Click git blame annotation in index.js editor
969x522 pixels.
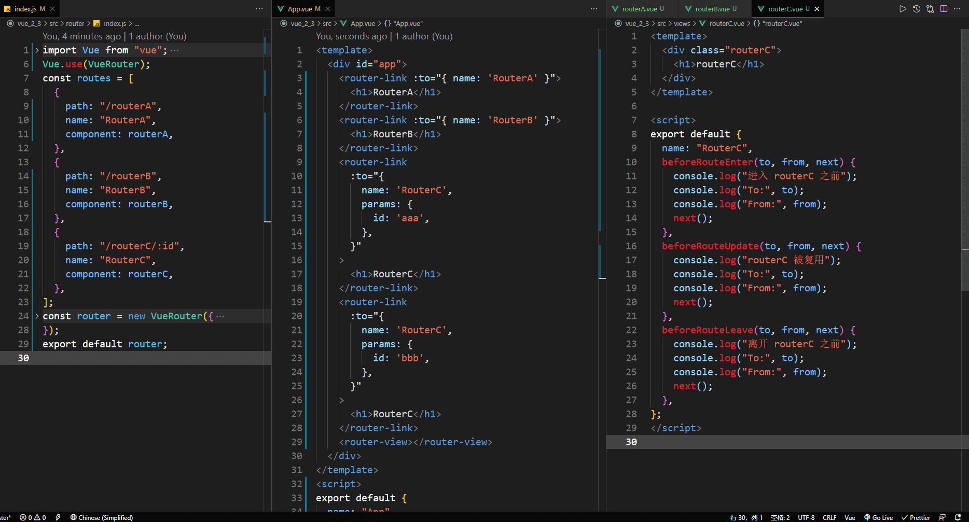click(x=114, y=36)
